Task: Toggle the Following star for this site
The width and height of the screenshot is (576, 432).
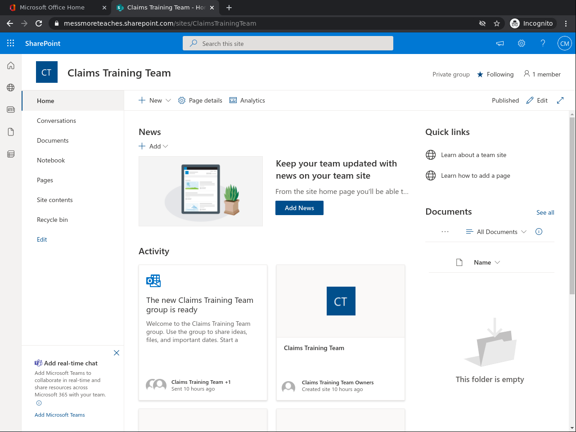Action: pos(480,74)
